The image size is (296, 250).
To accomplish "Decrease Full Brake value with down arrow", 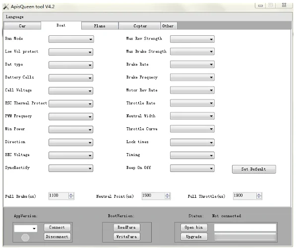I will click(x=71, y=197).
